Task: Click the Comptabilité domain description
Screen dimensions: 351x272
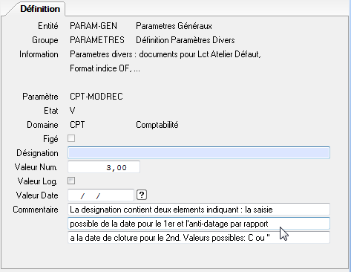Action: pyautogui.click(x=157, y=125)
